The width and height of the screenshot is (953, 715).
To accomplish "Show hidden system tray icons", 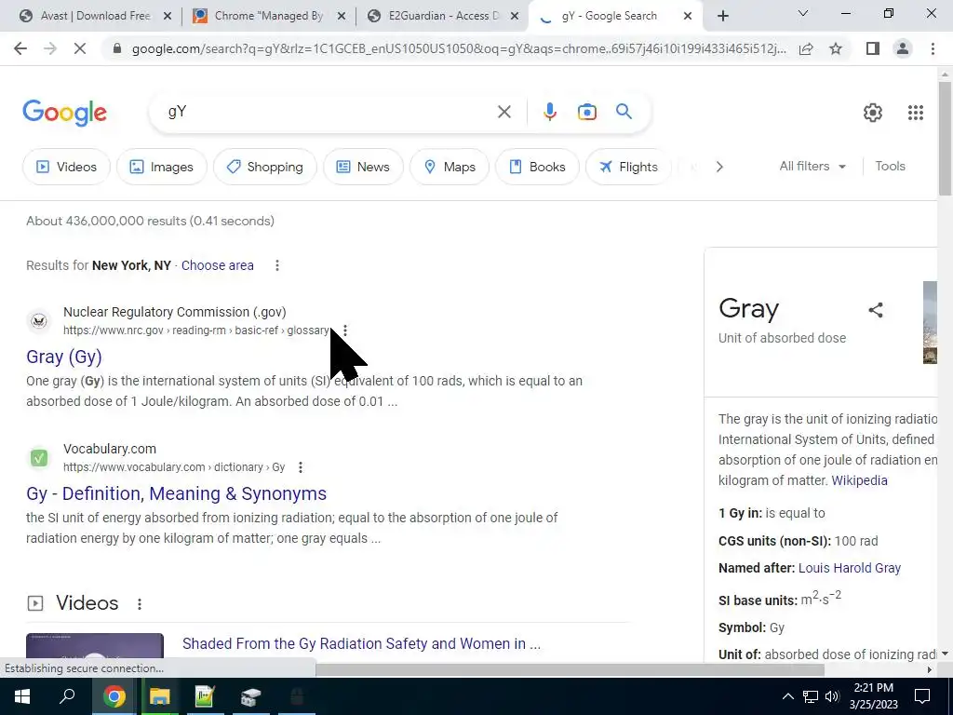I will (787, 696).
